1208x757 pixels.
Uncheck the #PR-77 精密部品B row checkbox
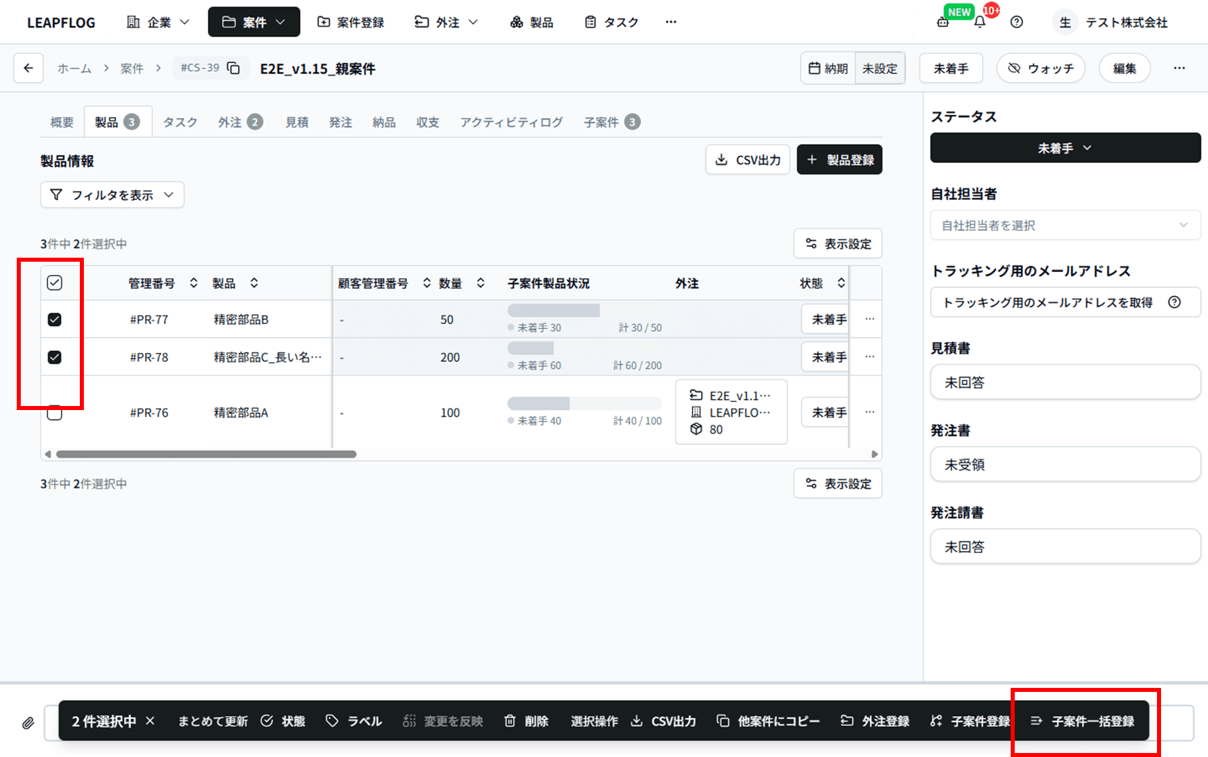tap(55, 319)
